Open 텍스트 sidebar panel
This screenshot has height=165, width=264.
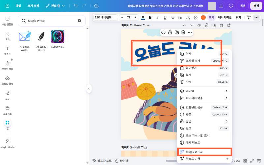7,51
